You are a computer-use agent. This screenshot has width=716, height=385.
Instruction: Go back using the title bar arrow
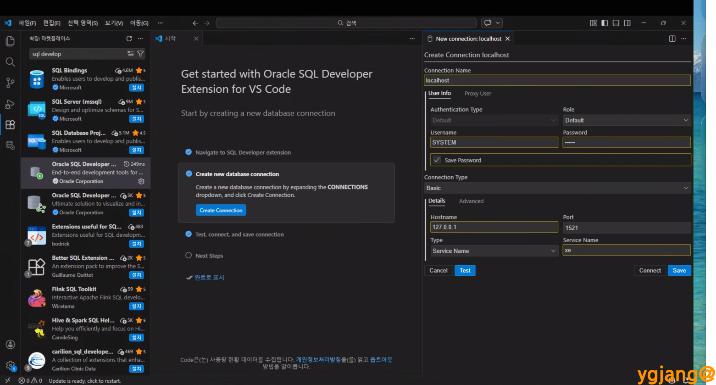(195, 23)
